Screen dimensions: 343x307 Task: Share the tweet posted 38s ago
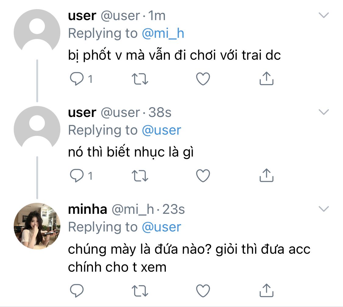pyautogui.click(x=266, y=176)
